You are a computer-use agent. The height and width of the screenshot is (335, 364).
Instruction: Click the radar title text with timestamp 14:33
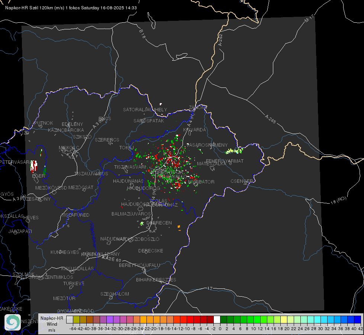coord(71,8)
